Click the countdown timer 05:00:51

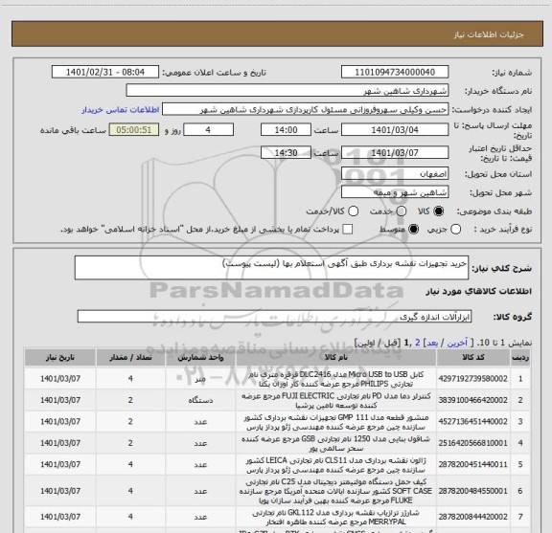[x=134, y=130]
